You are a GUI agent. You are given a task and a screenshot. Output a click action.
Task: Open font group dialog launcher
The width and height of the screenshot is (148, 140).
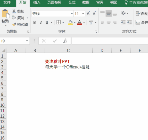(x=96, y=32)
